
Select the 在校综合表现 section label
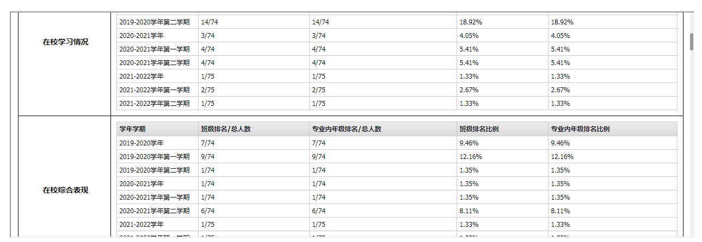tap(65, 190)
